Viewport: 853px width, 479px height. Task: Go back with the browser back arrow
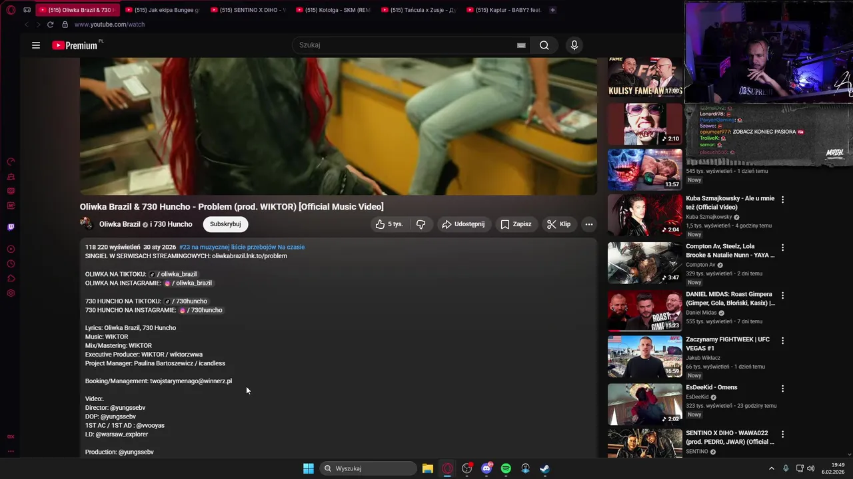27,25
